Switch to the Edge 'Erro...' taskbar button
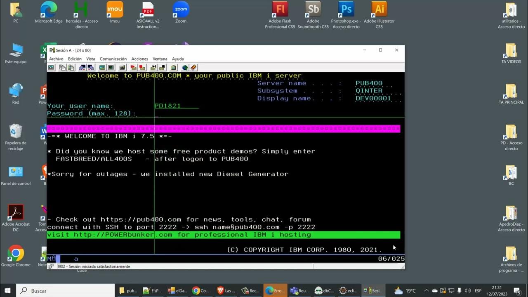 click(x=274, y=291)
